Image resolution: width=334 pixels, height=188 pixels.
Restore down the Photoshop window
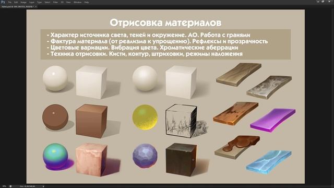click(323, 2)
